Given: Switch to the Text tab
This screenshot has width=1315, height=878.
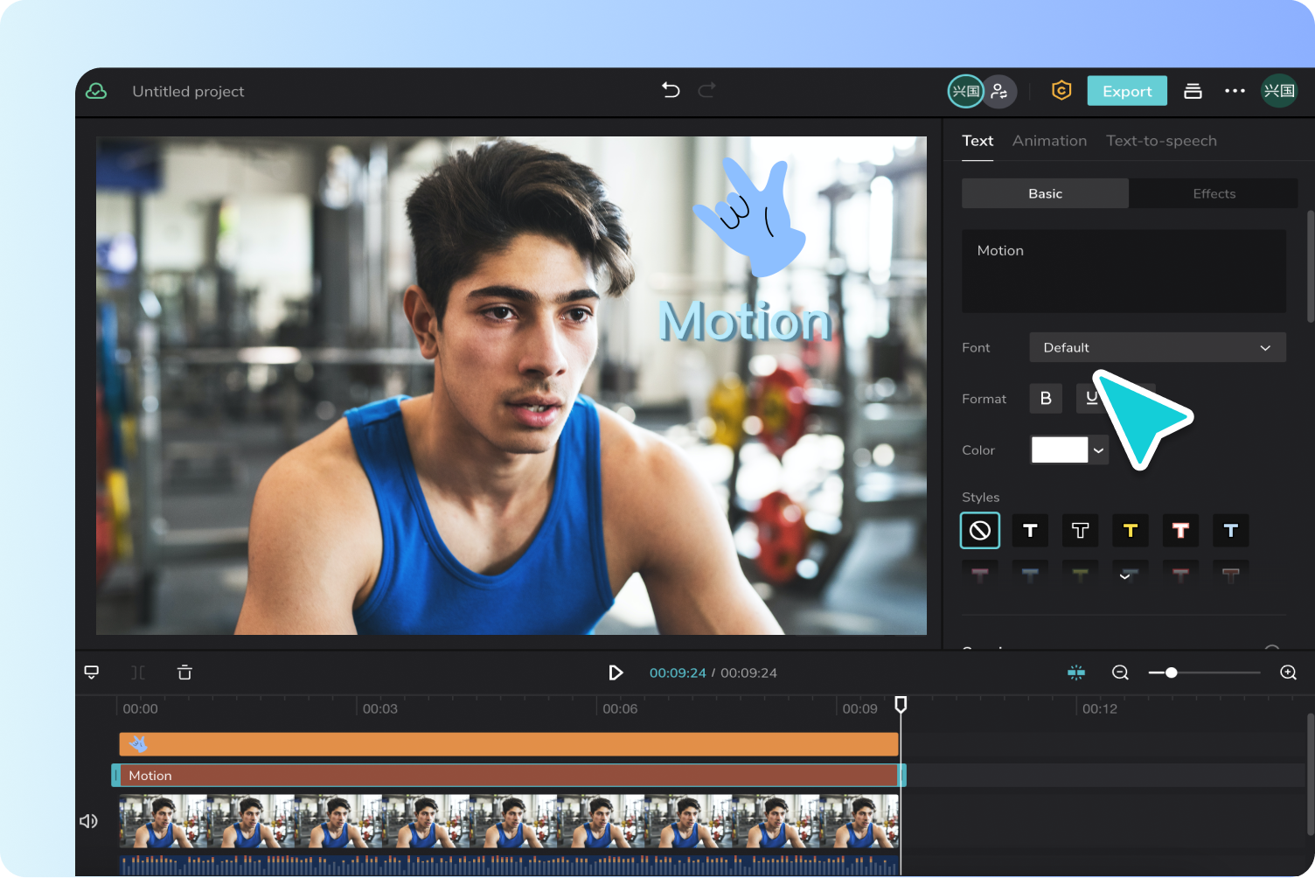Looking at the screenshot, I should (978, 141).
